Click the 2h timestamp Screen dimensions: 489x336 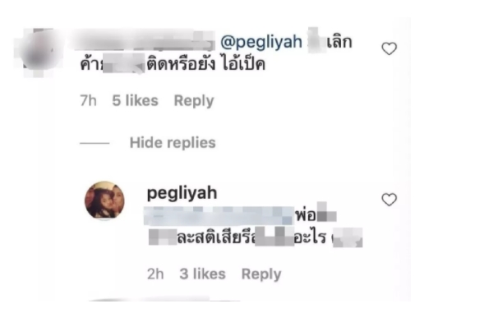click(155, 274)
